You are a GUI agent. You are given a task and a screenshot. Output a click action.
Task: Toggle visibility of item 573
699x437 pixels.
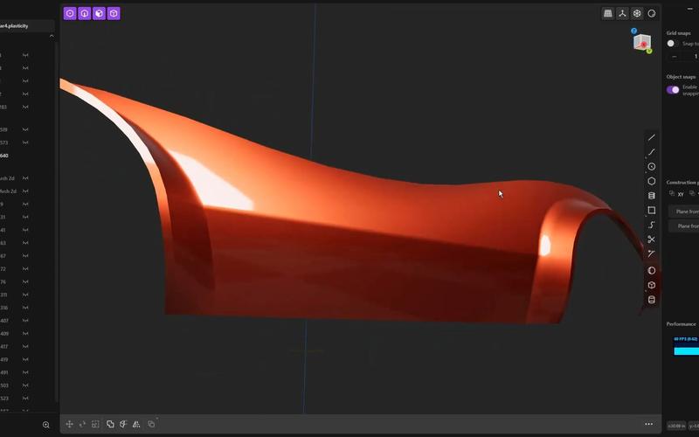coord(25,142)
